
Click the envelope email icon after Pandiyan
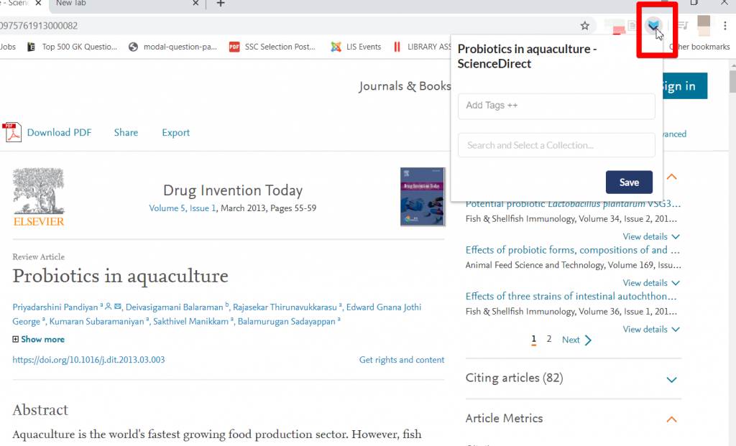click(117, 307)
